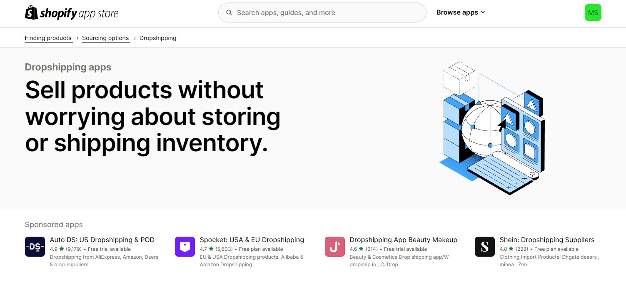Open Spocket: USA & EU Dropshipping
The height and width of the screenshot is (290, 626).
pyautogui.click(x=252, y=240)
